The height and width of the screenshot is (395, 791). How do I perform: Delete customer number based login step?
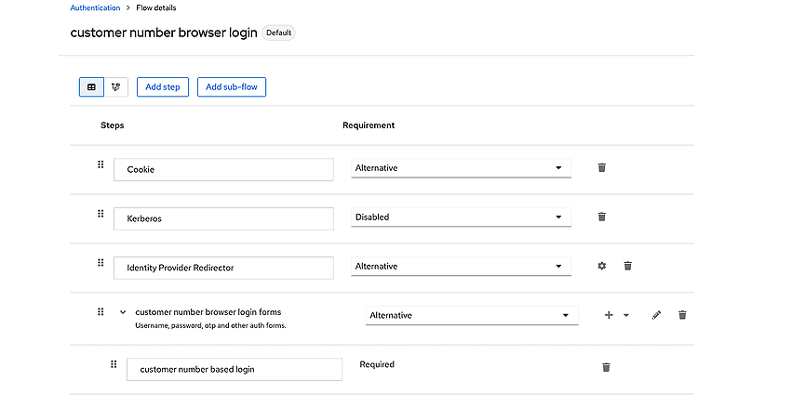point(607,367)
